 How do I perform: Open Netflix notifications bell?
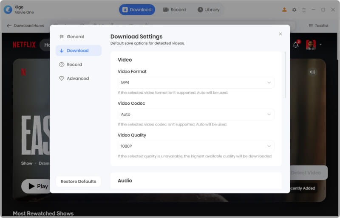(296, 45)
